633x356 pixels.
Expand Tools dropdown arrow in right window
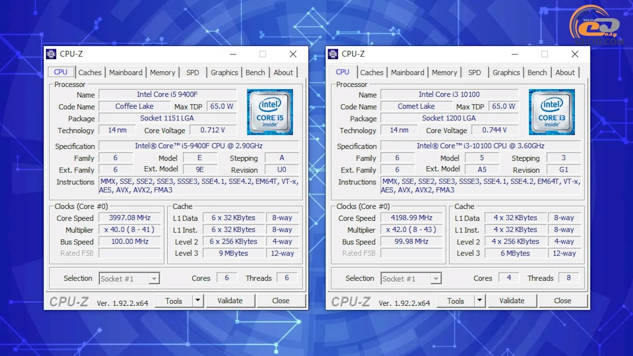[x=480, y=300]
